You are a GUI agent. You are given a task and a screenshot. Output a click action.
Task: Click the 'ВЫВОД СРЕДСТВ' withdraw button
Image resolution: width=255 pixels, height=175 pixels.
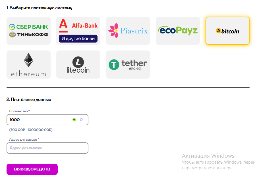[32, 169]
